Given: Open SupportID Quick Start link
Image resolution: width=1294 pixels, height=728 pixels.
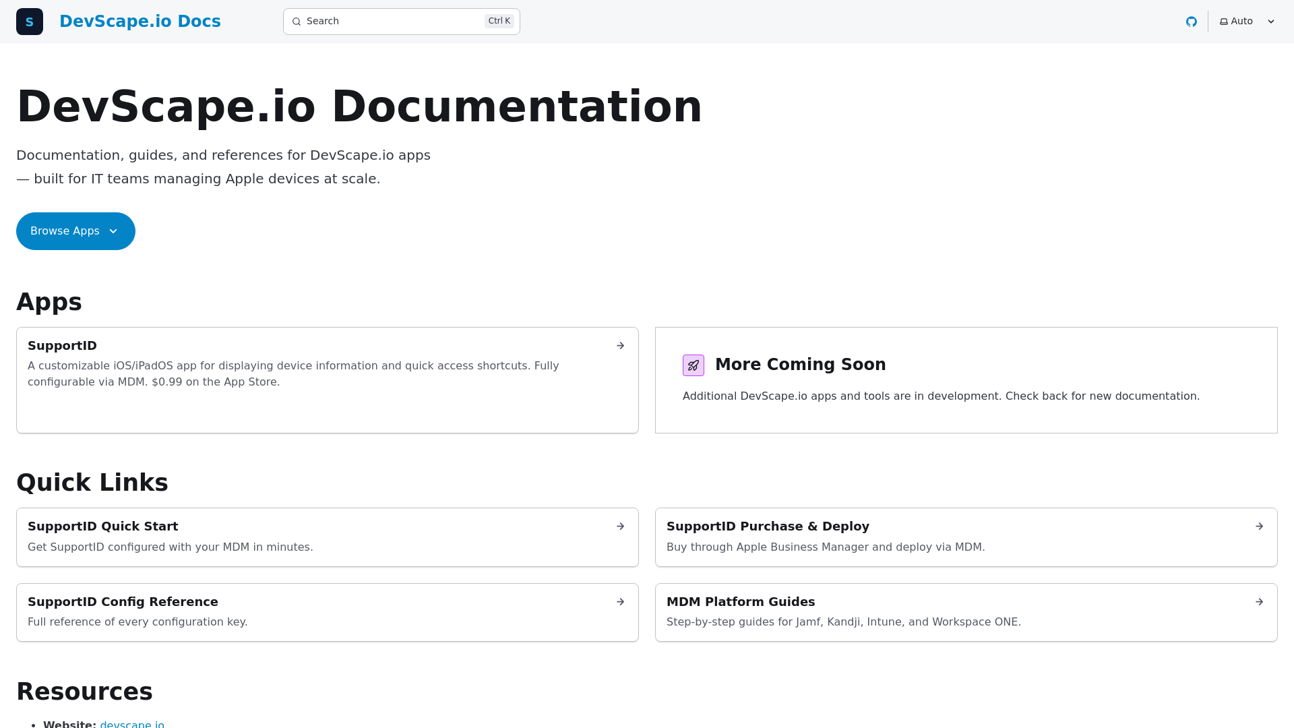Looking at the screenshot, I should tap(328, 537).
